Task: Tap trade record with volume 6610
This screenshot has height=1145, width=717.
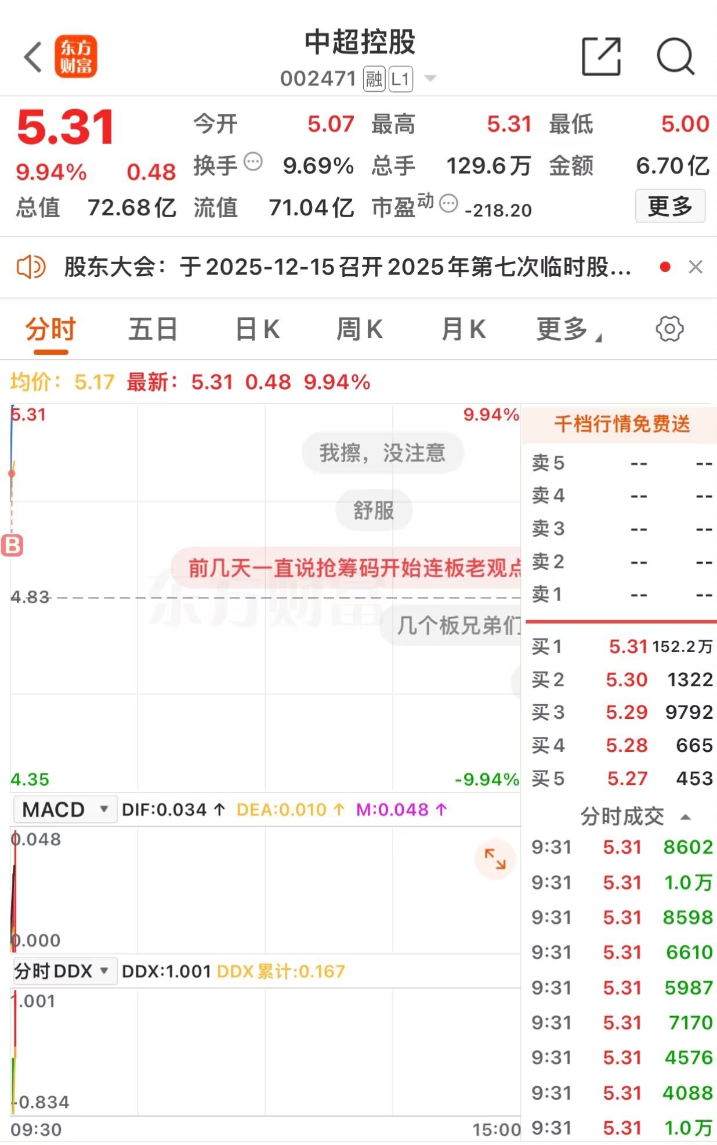Action: pos(622,952)
